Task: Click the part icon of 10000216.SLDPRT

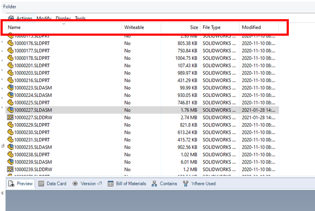Action: [10, 80]
